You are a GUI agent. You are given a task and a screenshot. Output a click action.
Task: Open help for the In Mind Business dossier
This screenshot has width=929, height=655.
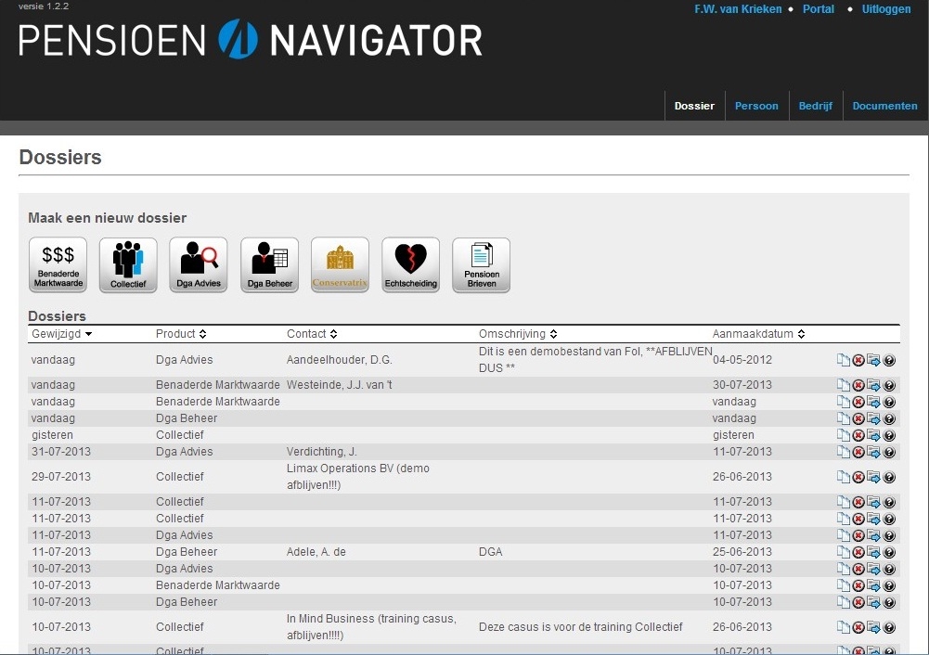[x=889, y=627]
